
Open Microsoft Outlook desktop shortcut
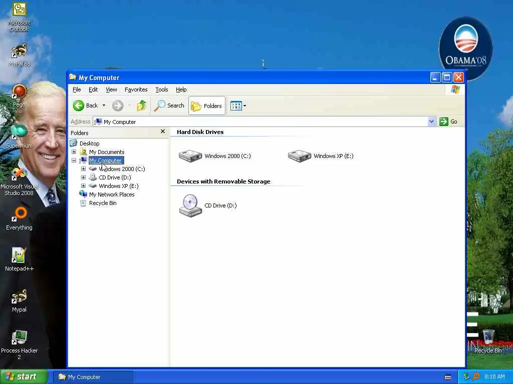[19, 17]
